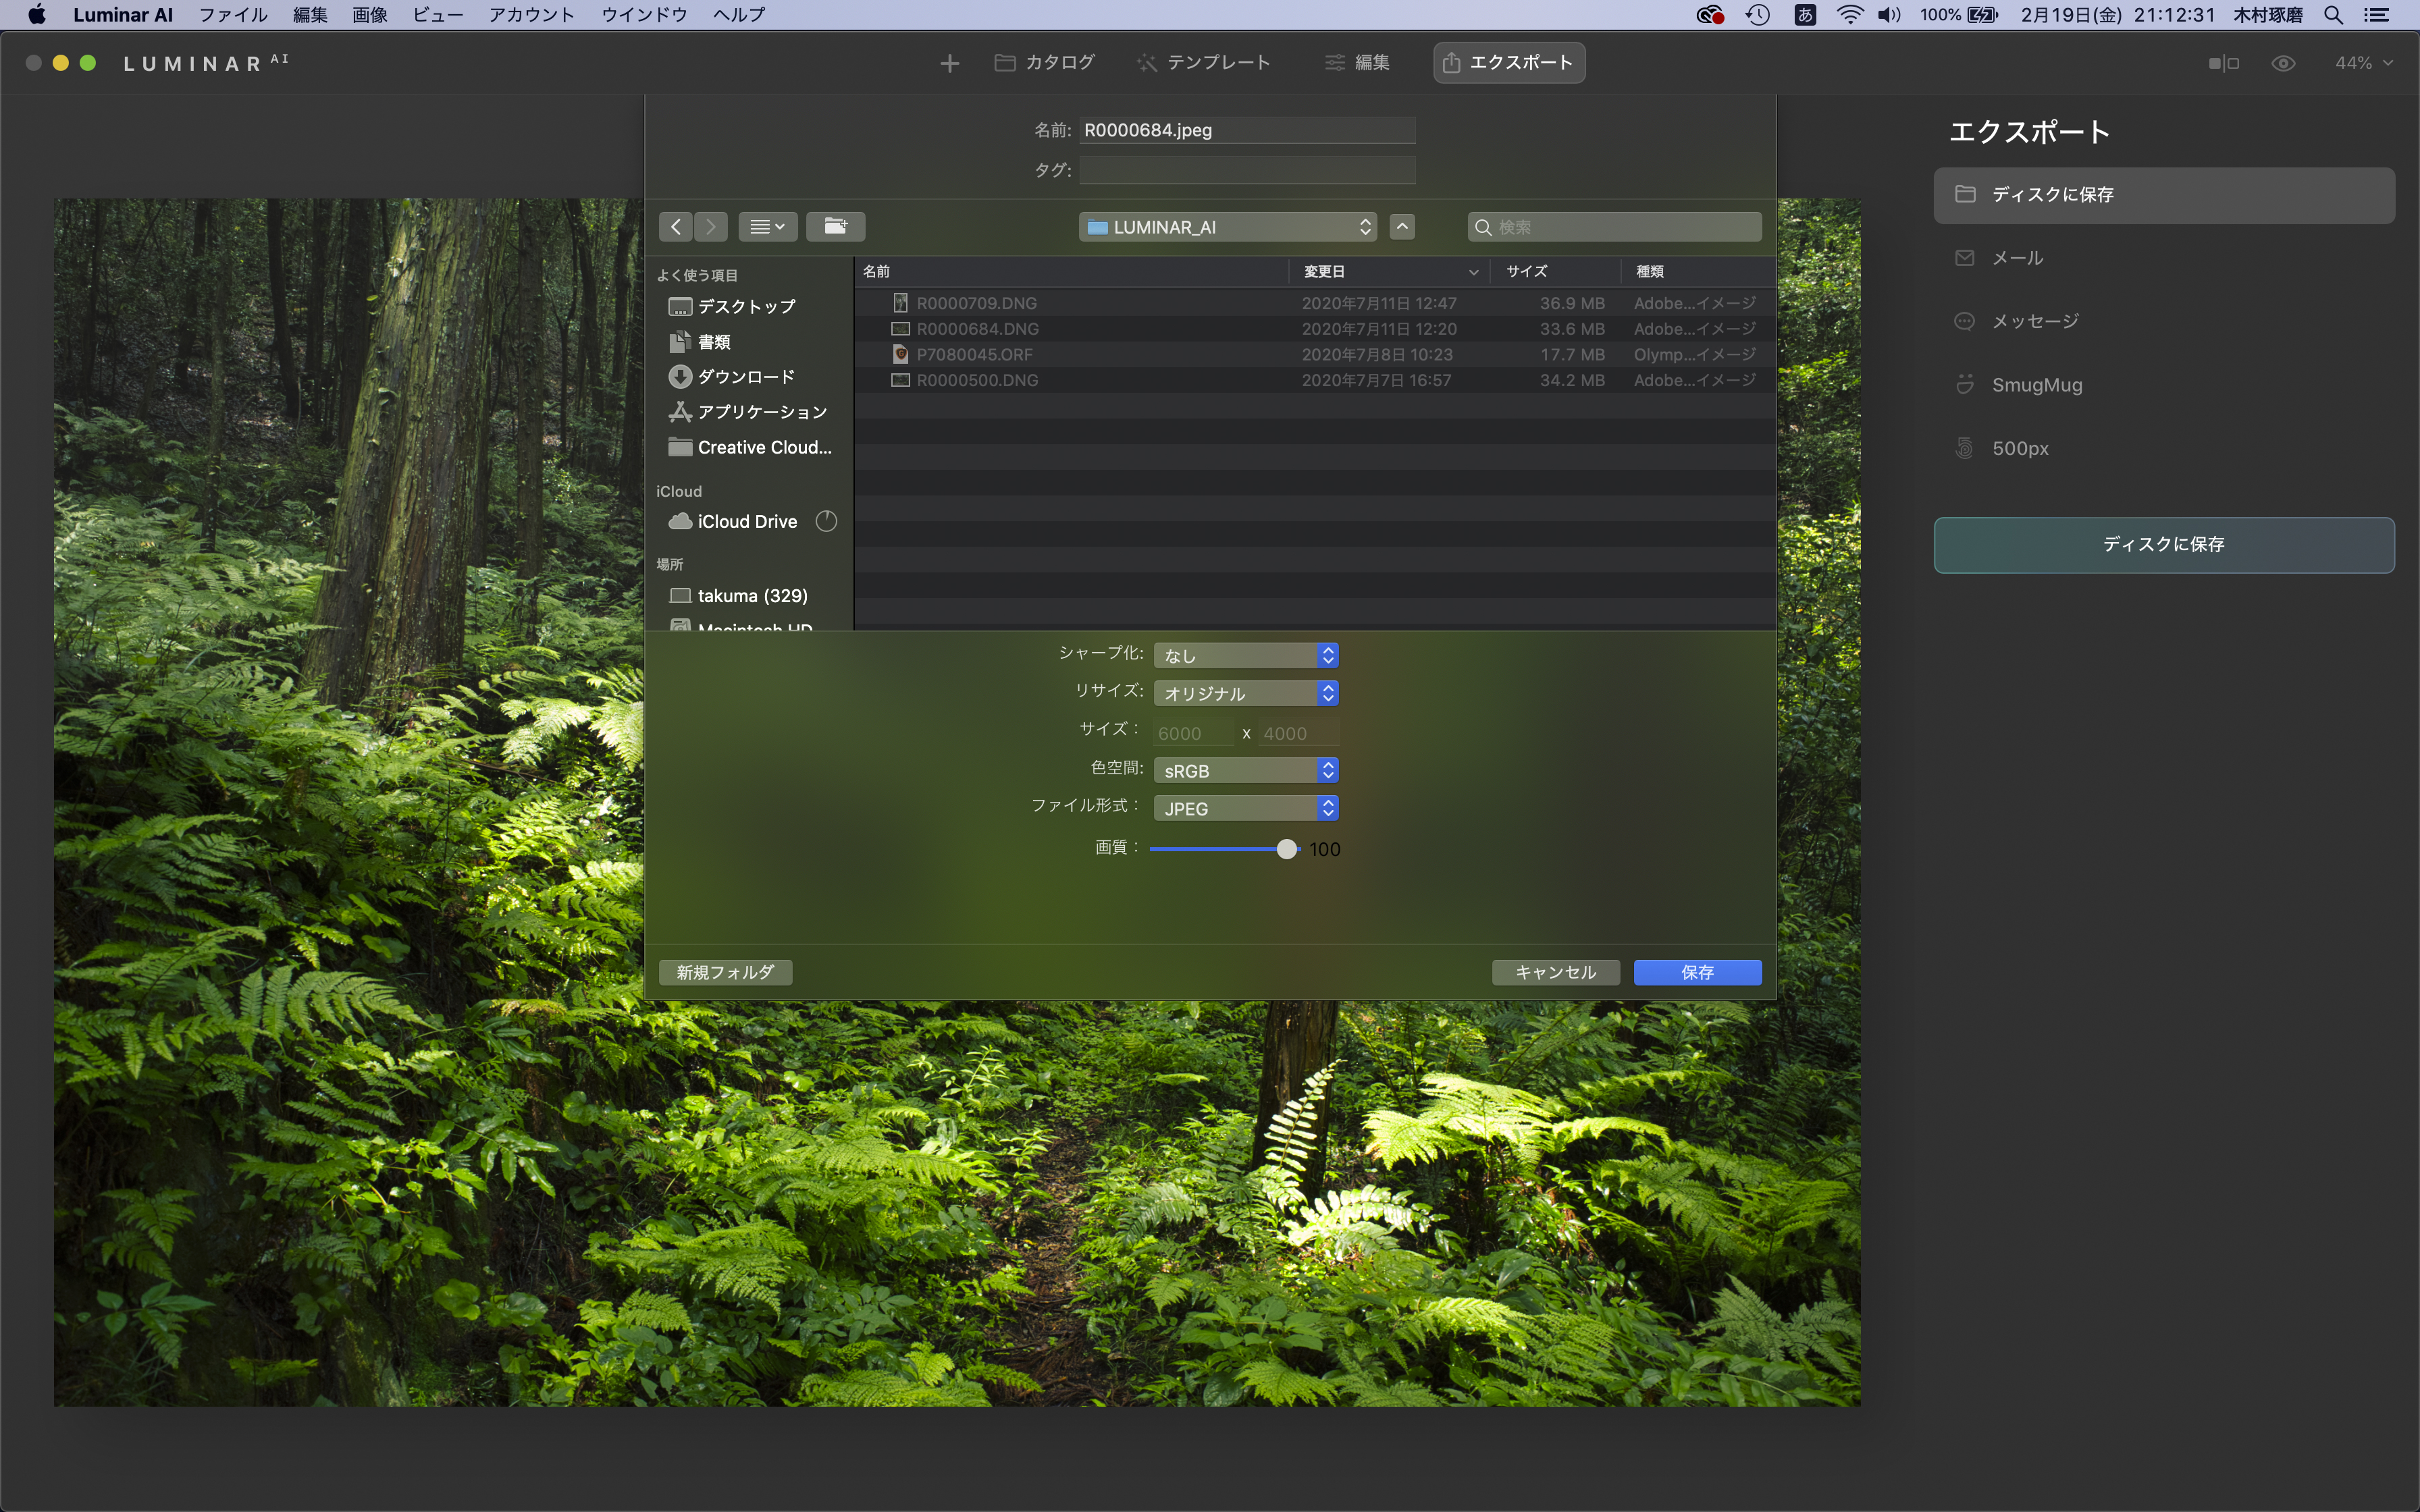2420x1512 pixels.
Task: Open the シャープ化 dropdown
Action: [x=1245, y=655]
